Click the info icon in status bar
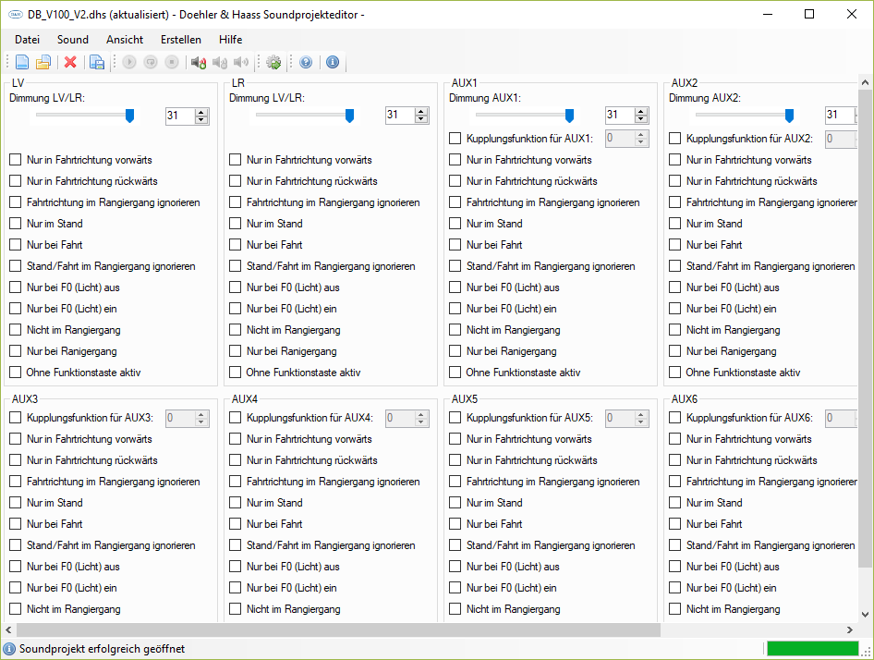Screen dimensions: 874x660 pyautogui.click(x=9, y=649)
